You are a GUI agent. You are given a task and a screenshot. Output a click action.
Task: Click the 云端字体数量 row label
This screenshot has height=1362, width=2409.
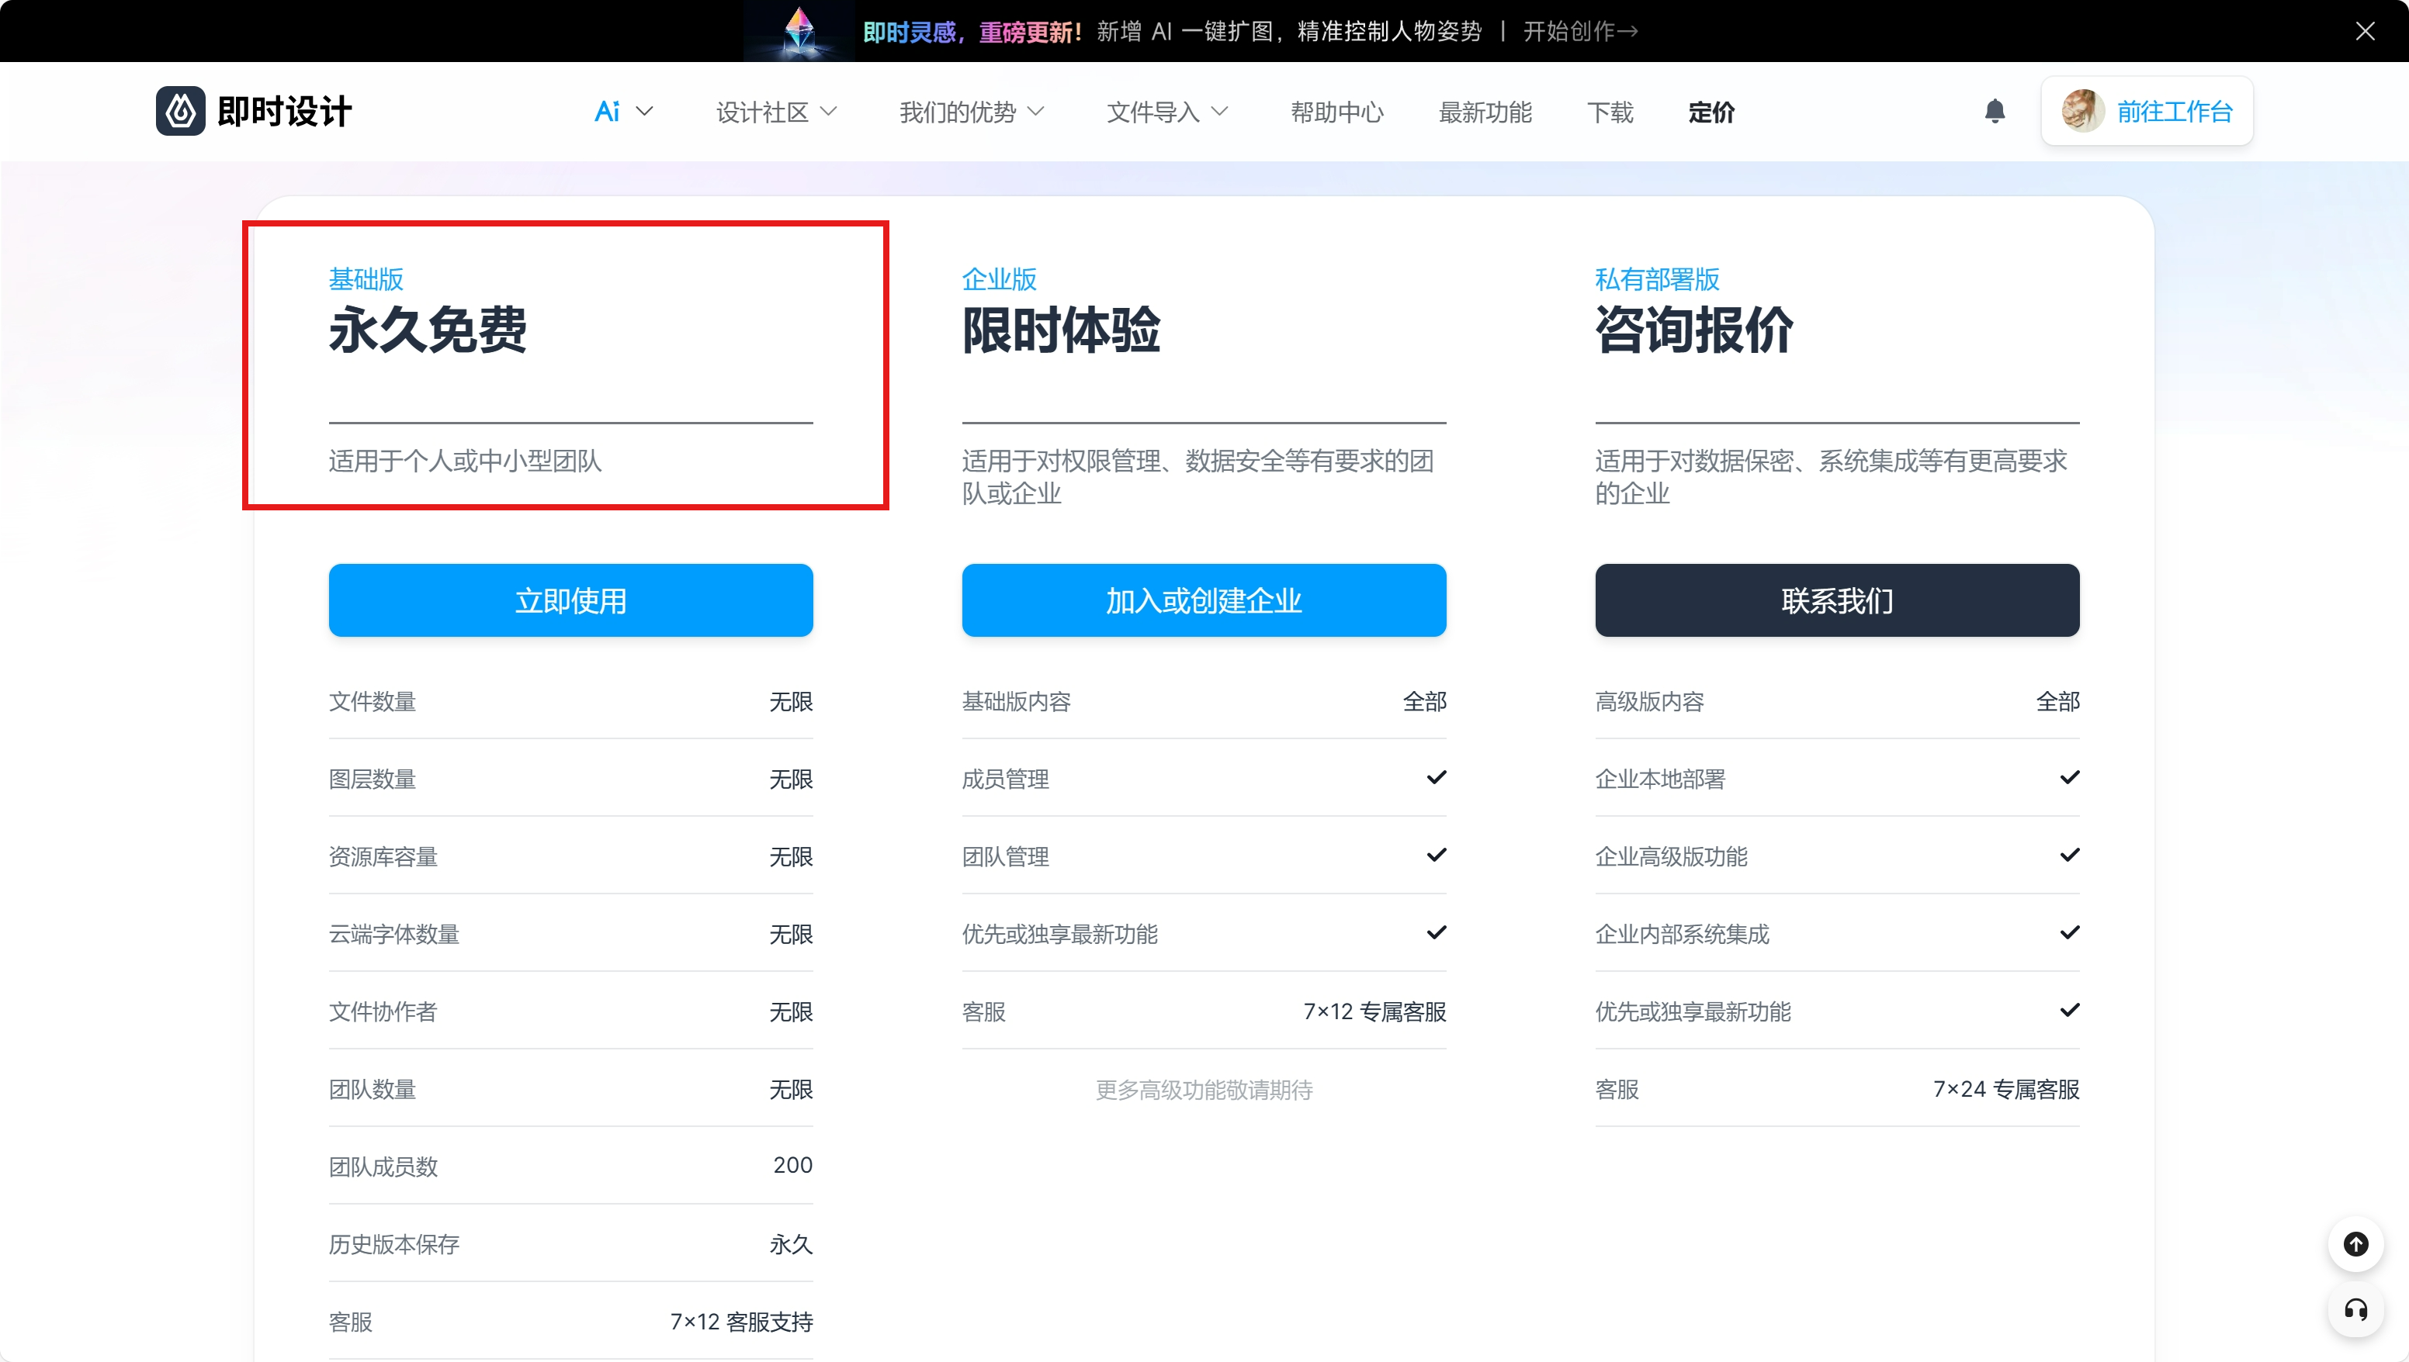click(x=394, y=935)
